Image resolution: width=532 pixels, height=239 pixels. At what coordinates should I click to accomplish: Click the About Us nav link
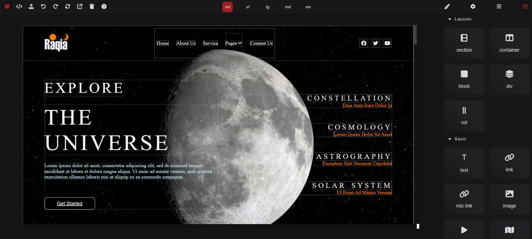[186, 43]
